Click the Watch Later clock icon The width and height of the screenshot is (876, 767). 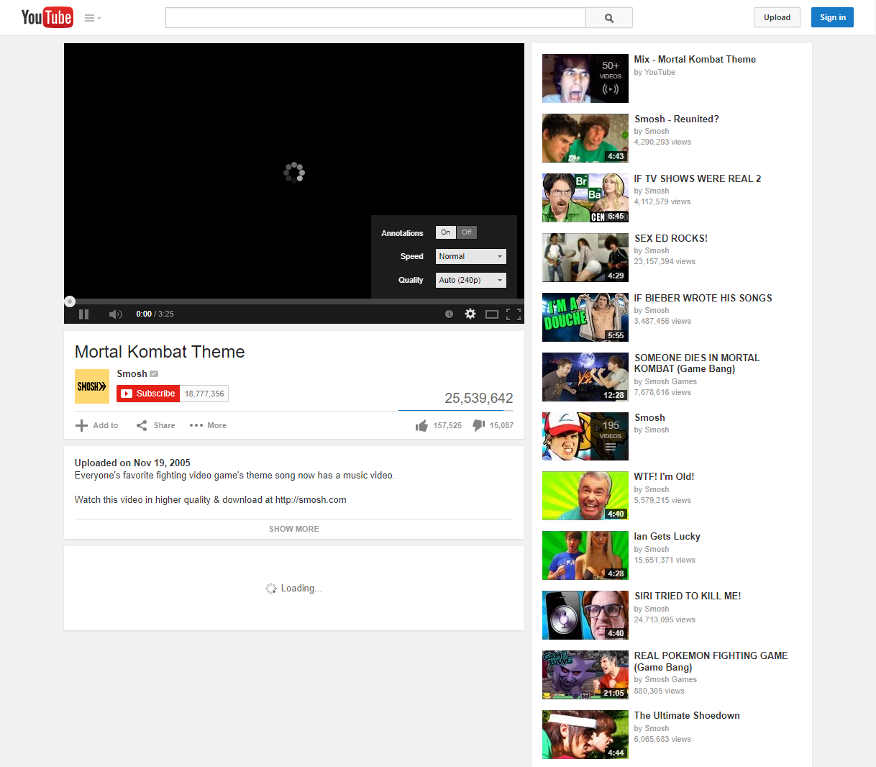[449, 314]
